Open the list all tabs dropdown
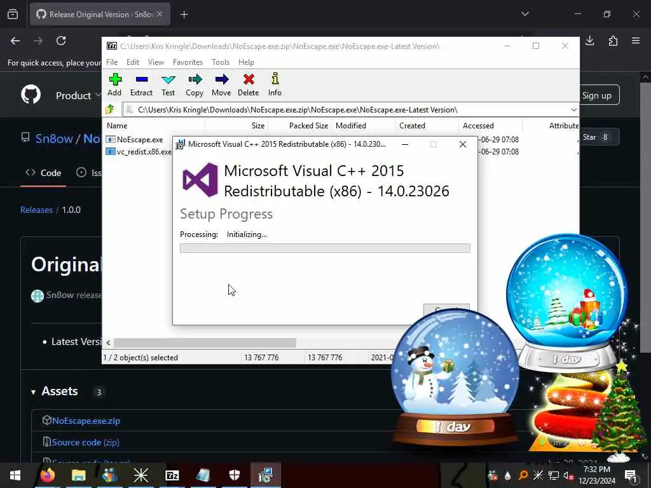The image size is (651, 488). point(524,15)
